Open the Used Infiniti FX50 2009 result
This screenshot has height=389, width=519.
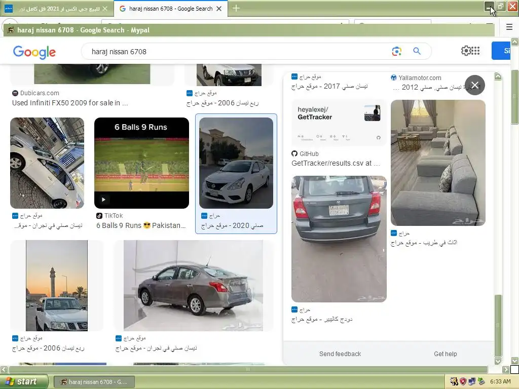pos(70,103)
